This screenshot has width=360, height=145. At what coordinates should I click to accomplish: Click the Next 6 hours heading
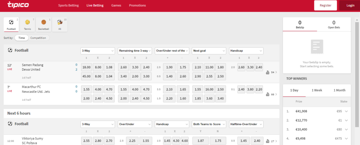point(19,113)
